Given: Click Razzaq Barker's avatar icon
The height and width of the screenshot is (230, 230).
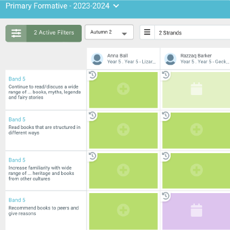Looking at the screenshot, I should coord(170,59).
